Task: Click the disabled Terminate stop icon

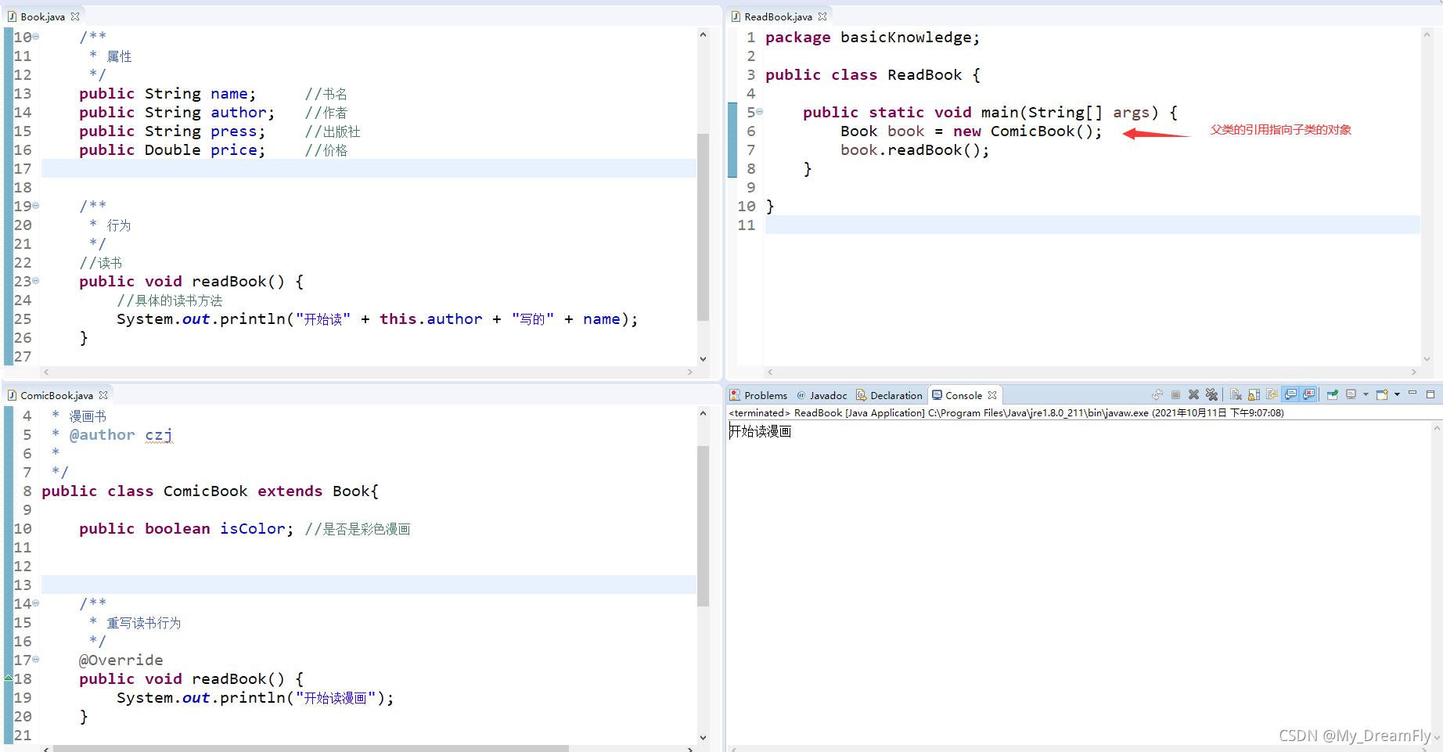Action: (x=1175, y=394)
